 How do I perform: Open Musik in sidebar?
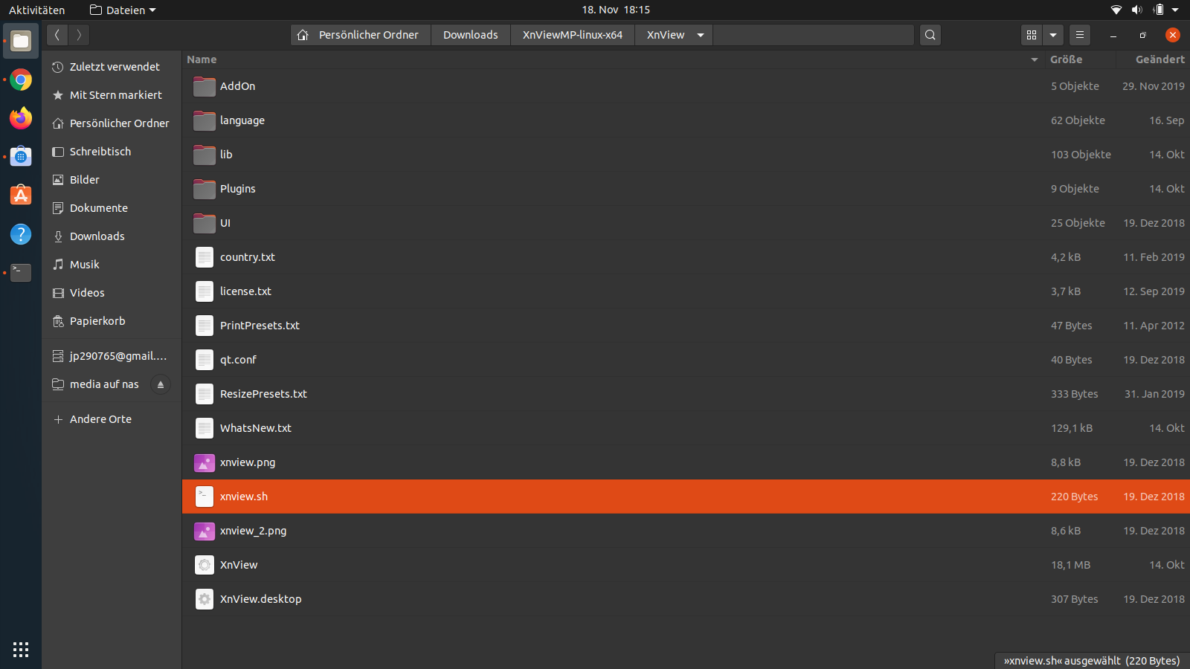[x=112, y=265]
